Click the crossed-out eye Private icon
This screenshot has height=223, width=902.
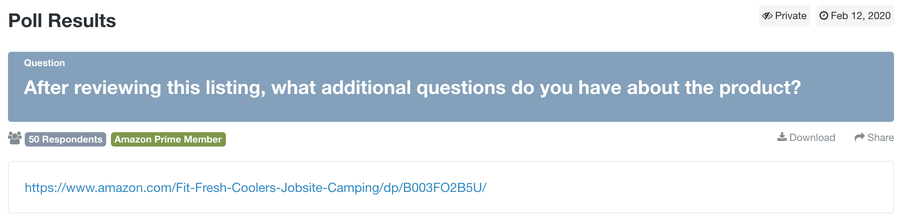click(x=767, y=16)
